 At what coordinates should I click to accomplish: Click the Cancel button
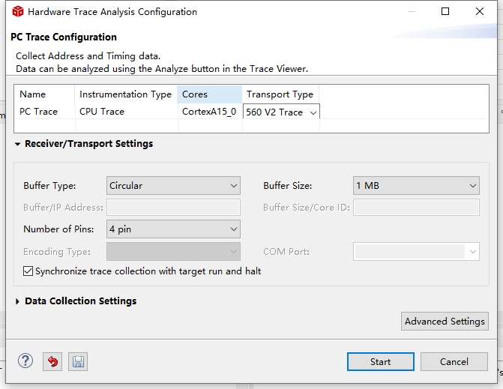(454, 362)
